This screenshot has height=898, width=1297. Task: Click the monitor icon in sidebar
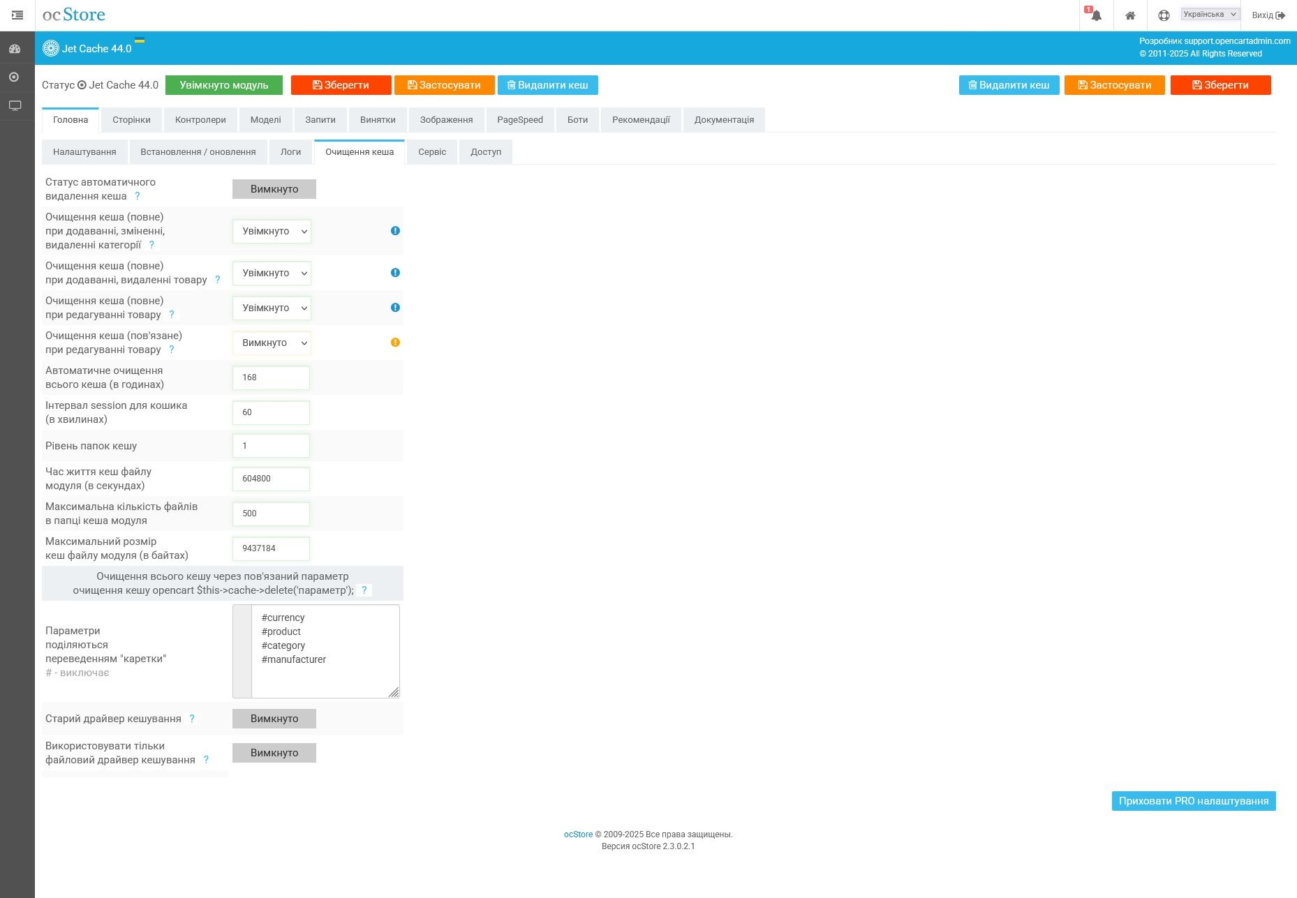(15, 105)
